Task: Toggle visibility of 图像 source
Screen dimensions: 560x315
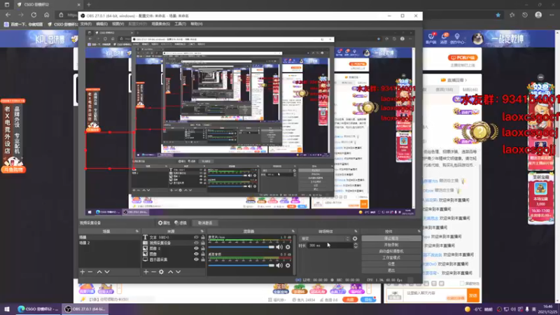Action: tap(196, 254)
